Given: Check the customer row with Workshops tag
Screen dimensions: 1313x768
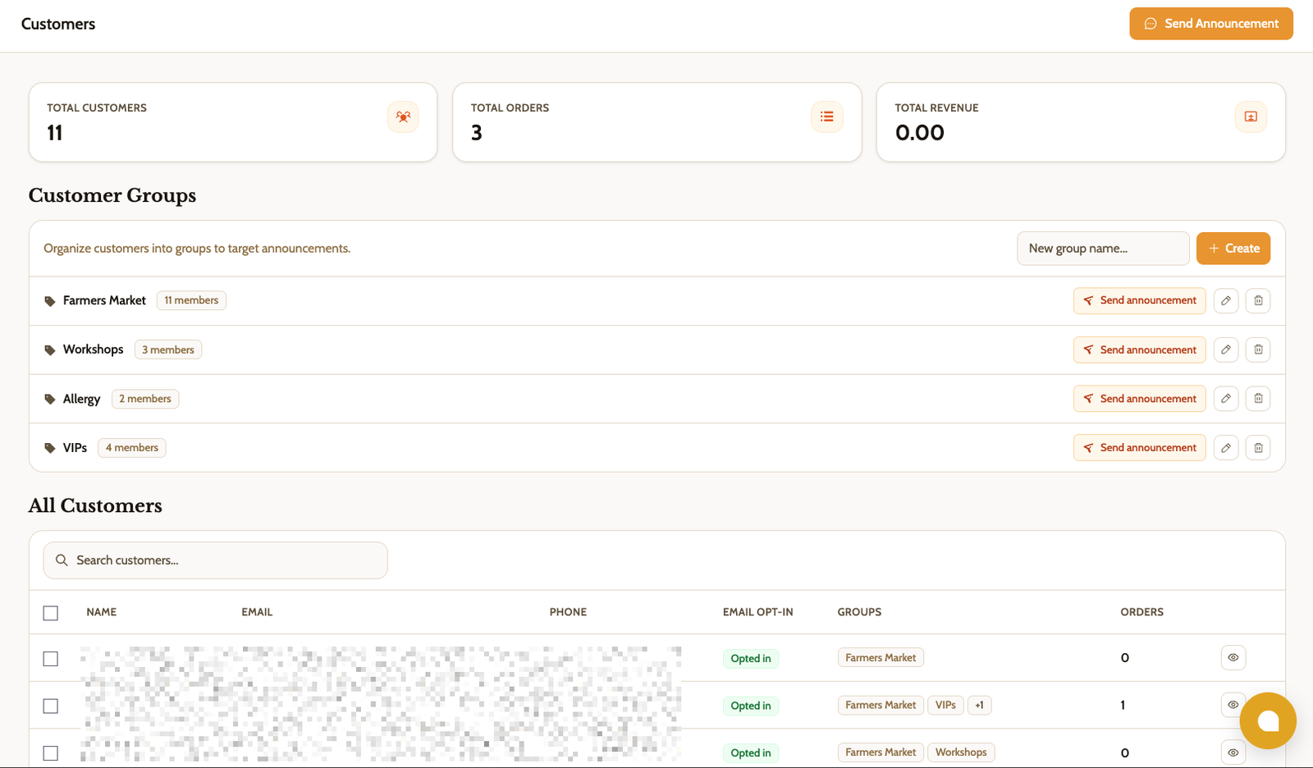Looking at the screenshot, I should (51, 753).
